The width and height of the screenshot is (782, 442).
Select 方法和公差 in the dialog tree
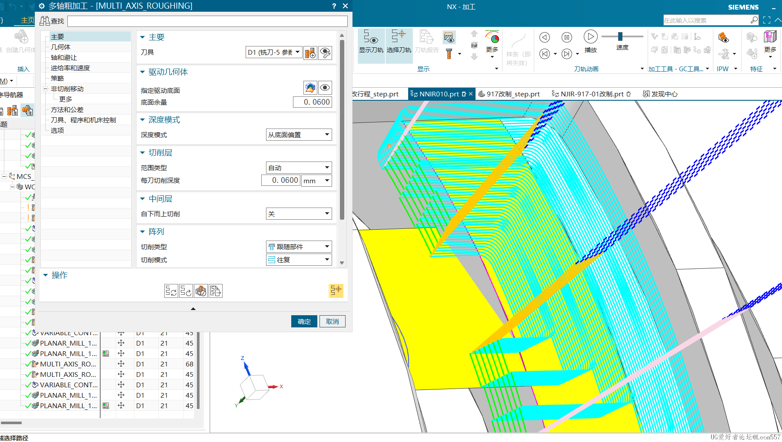[67, 109]
